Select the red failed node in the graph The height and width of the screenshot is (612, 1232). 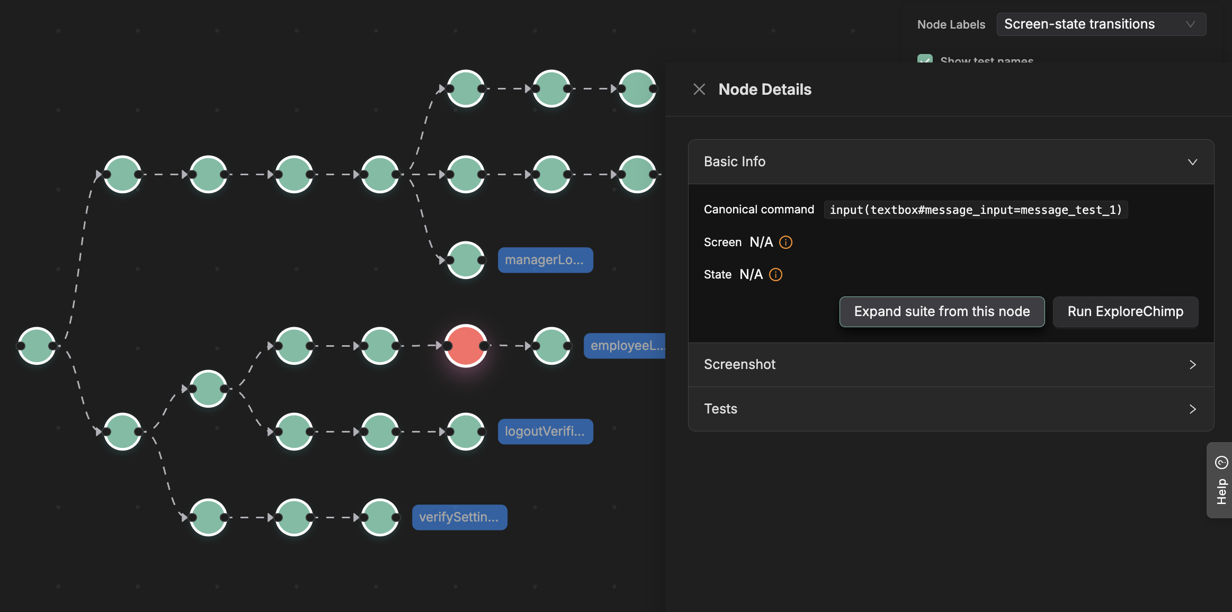click(x=465, y=346)
